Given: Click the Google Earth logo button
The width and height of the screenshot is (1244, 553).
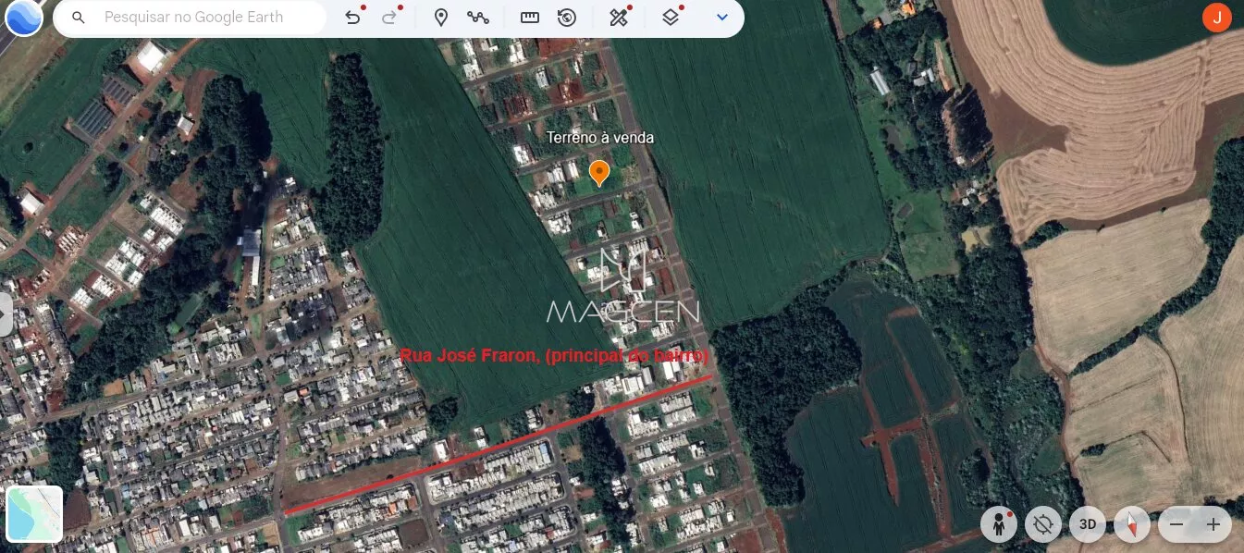Looking at the screenshot, I should pos(23,18).
